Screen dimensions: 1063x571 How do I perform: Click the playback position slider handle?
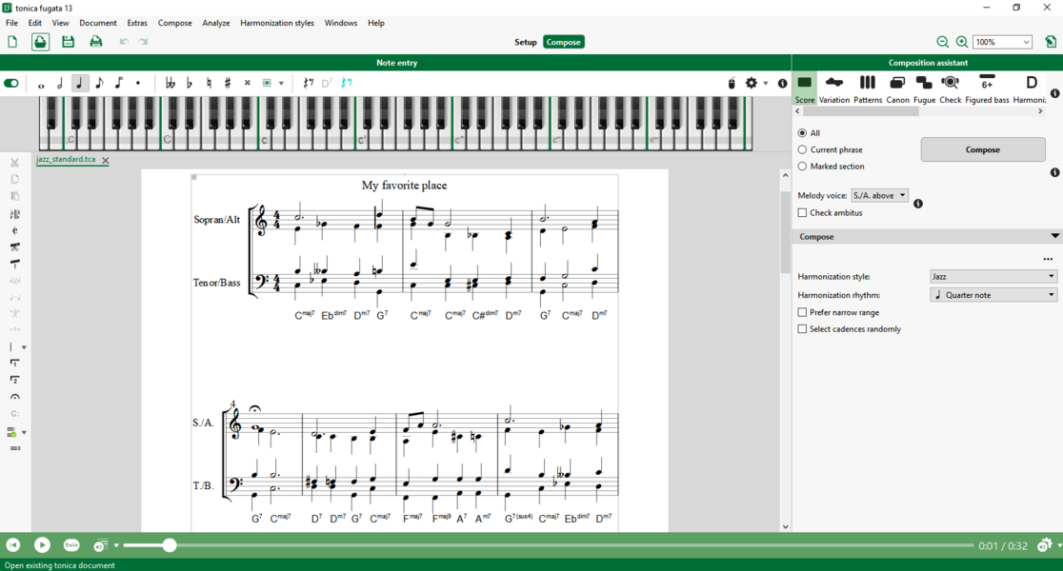click(170, 544)
